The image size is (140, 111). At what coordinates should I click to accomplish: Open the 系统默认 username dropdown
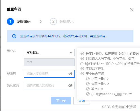[49, 53]
